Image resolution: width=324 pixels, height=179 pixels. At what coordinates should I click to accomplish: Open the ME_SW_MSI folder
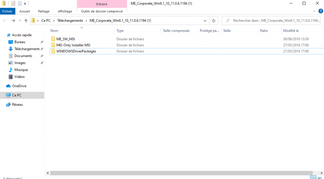tap(65, 39)
